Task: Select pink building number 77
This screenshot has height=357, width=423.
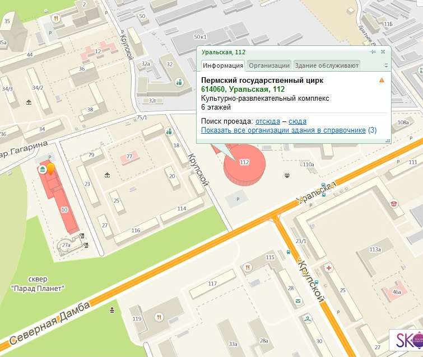Action: click(129, 157)
